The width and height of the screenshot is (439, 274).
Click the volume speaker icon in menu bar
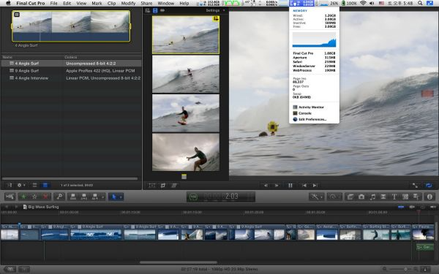pos(372,4)
